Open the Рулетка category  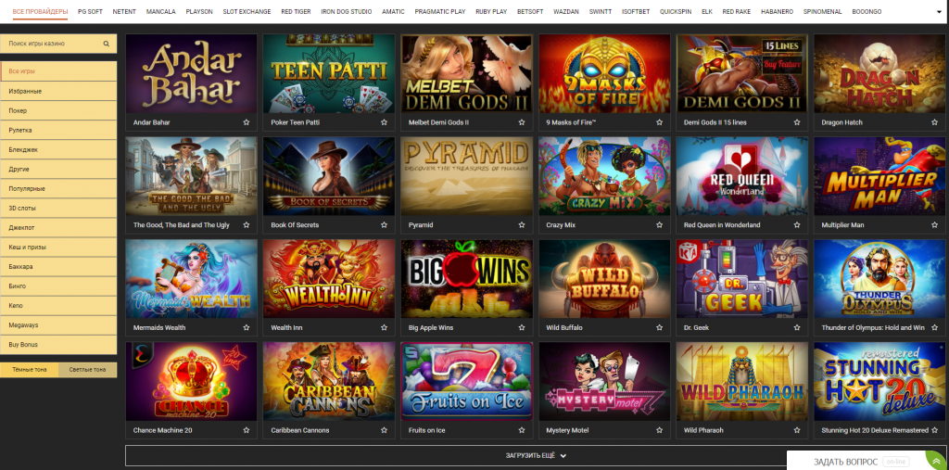coord(58,130)
